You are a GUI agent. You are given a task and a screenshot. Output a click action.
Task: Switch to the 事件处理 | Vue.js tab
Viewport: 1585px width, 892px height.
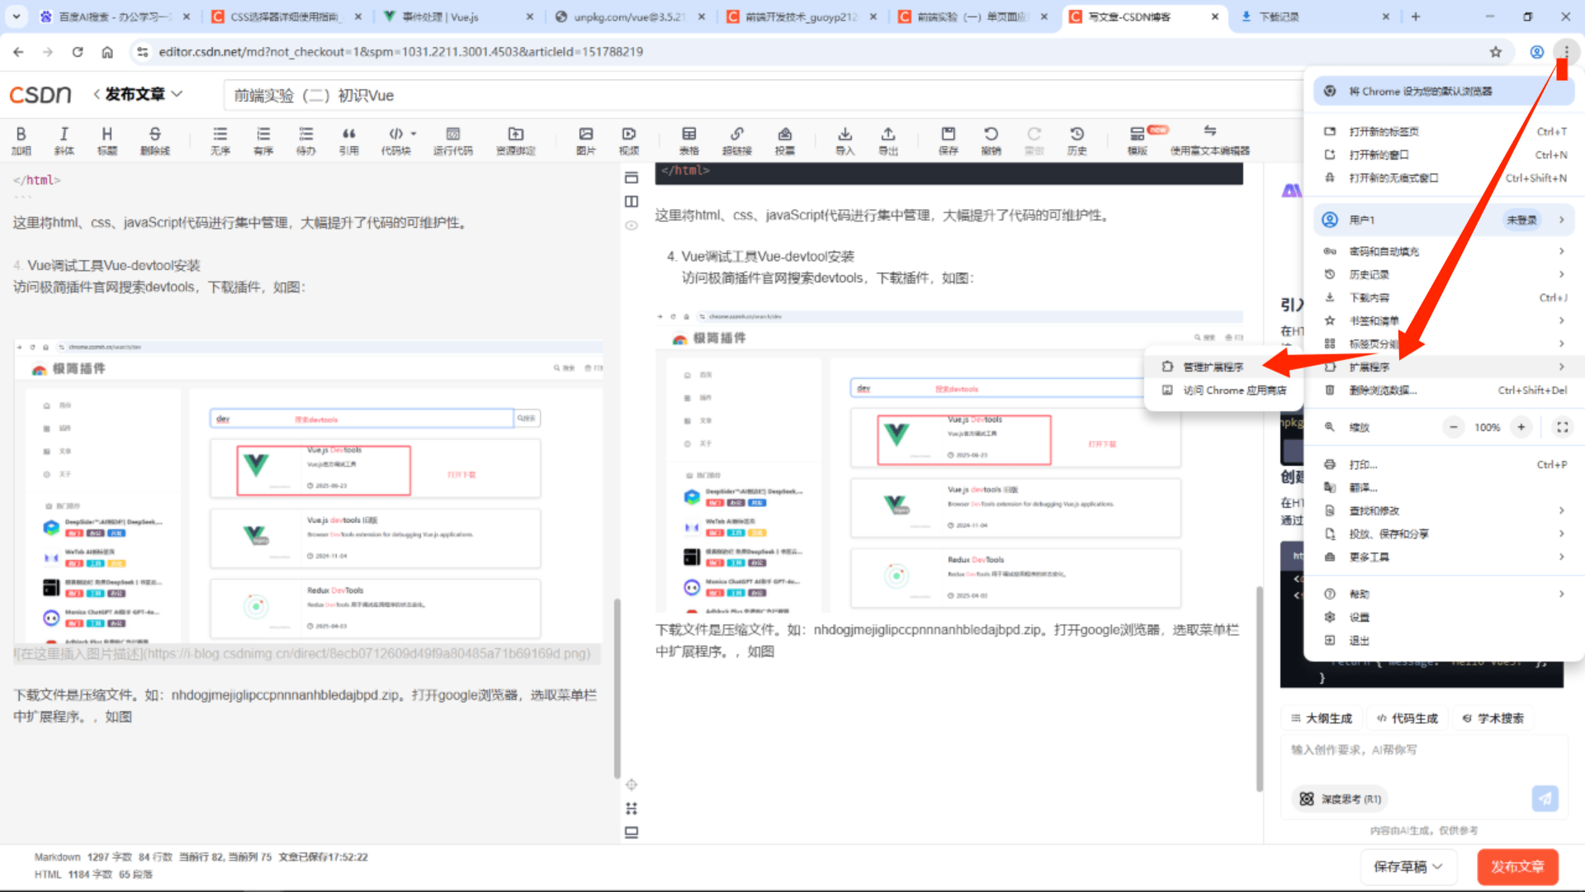pos(458,17)
